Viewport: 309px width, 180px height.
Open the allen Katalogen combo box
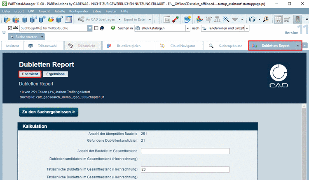[x=162, y=28]
